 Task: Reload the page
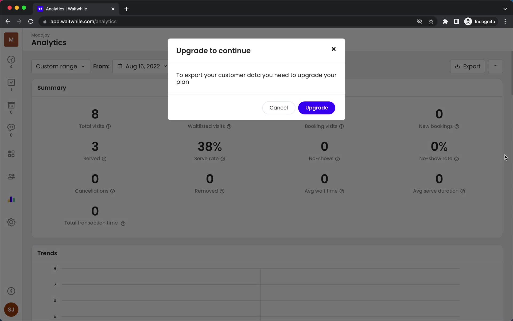[31, 21]
